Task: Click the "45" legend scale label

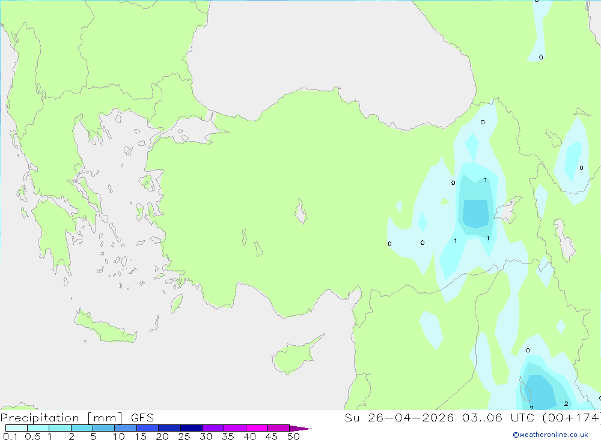Action: 272,436
